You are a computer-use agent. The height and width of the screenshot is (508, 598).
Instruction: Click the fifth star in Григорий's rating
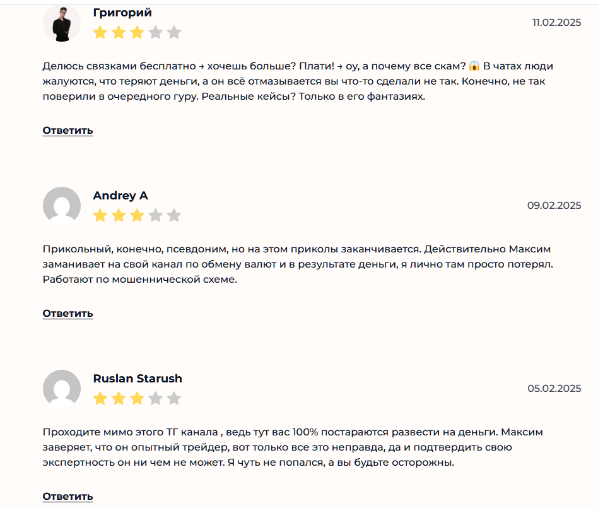pyautogui.click(x=174, y=33)
